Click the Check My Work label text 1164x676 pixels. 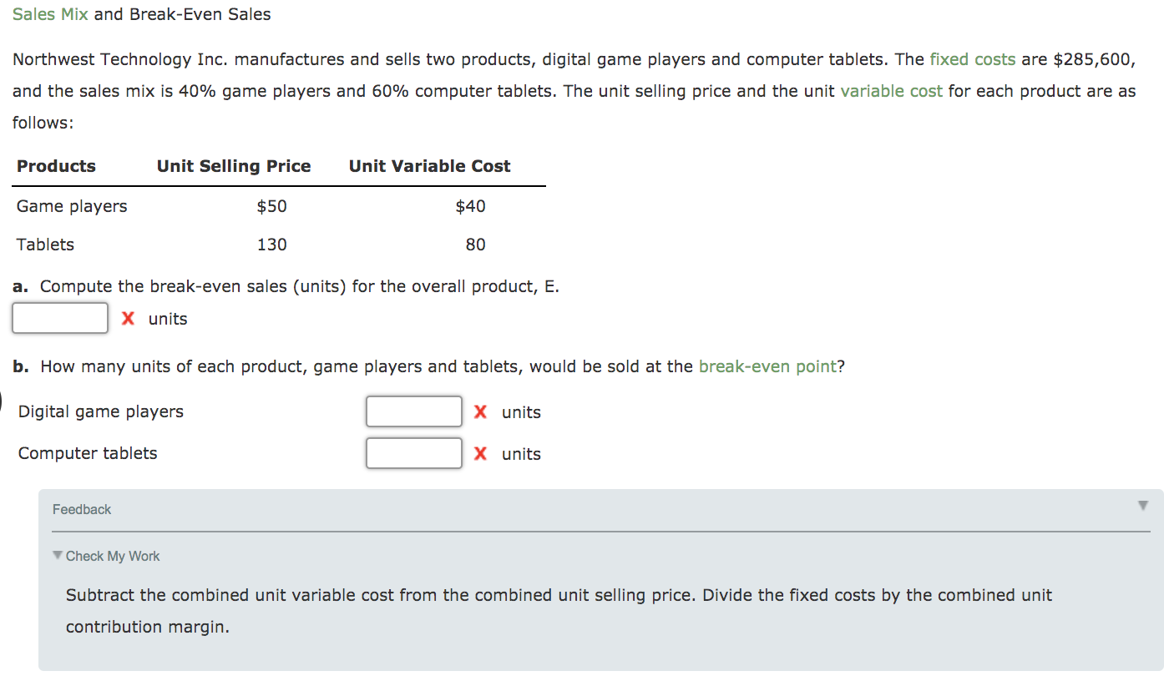click(113, 555)
